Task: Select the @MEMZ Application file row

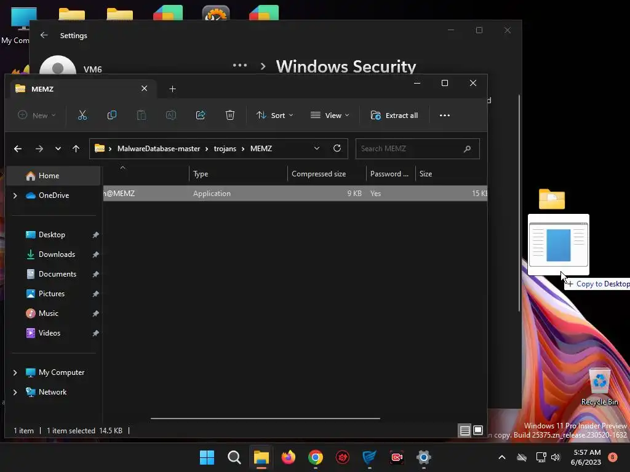Action: coord(295,194)
